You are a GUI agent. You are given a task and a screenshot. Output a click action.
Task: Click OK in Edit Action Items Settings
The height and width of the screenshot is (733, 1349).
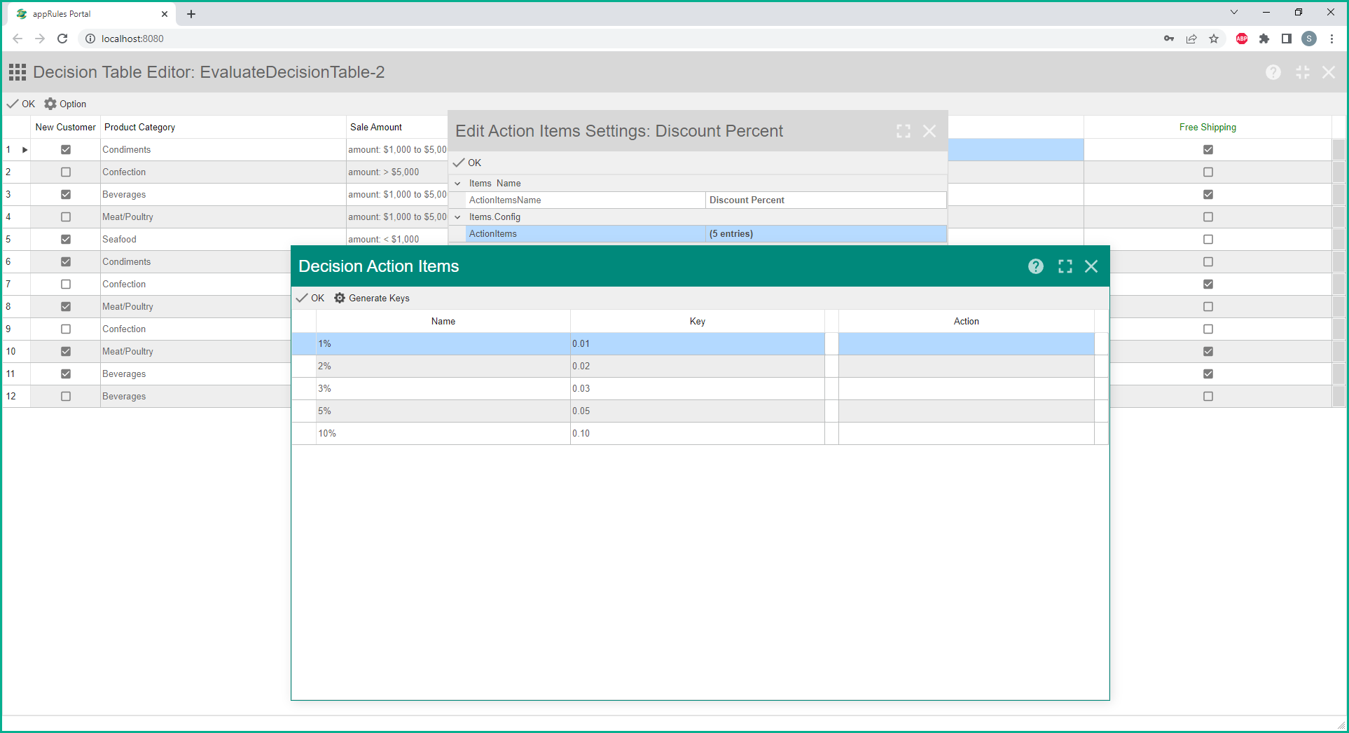(467, 163)
